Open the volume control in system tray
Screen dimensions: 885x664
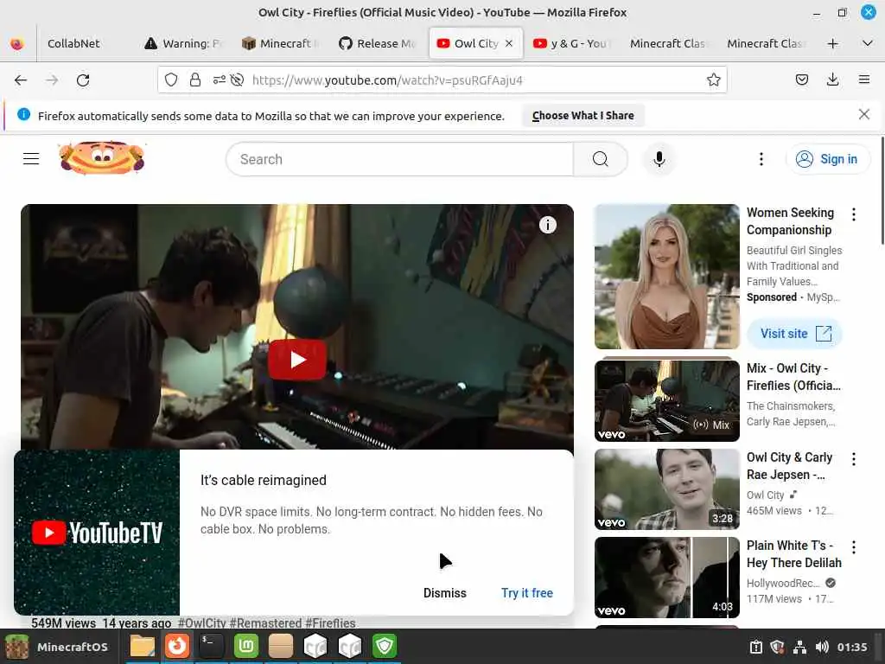pos(822,647)
